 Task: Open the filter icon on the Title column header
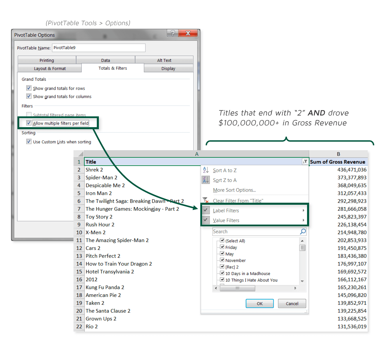(304, 161)
